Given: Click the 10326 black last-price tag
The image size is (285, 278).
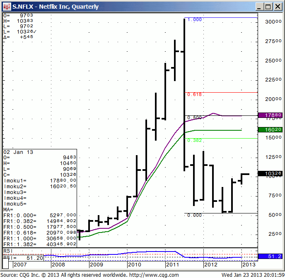Looking at the screenshot, I should pyautogui.click(x=270, y=173).
